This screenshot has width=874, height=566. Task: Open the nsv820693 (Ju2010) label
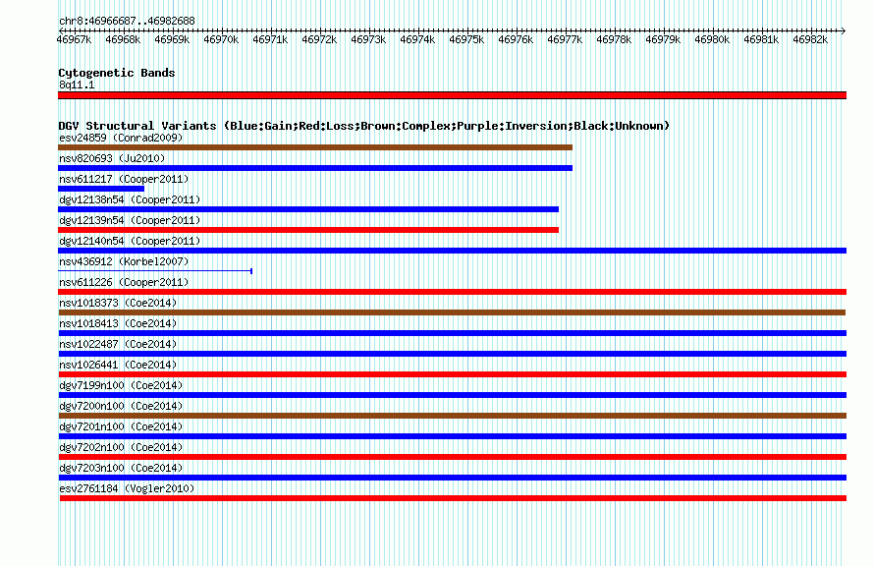[112, 158]
